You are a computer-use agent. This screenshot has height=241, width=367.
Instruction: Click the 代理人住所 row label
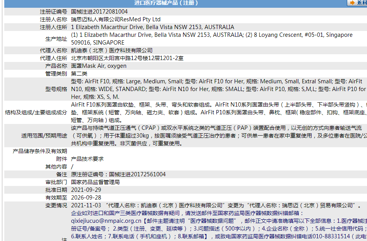coord(54,58)
